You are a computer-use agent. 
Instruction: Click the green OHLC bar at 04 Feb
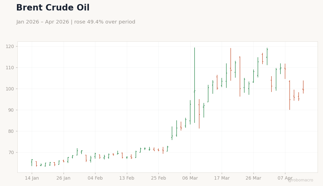point(95,156)
